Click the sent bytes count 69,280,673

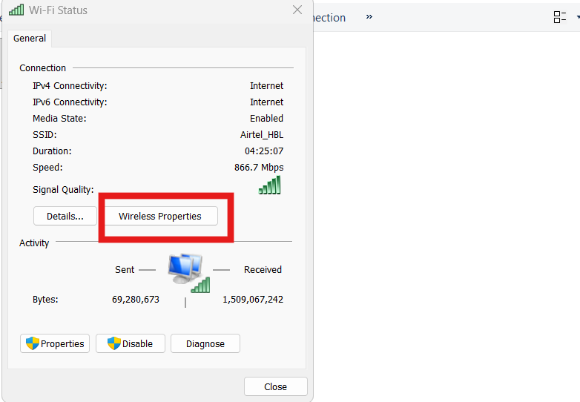pyautogui.click(x=134, y=300)
